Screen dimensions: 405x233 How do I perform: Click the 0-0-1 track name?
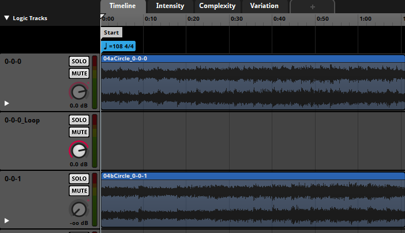click(13, 179)
